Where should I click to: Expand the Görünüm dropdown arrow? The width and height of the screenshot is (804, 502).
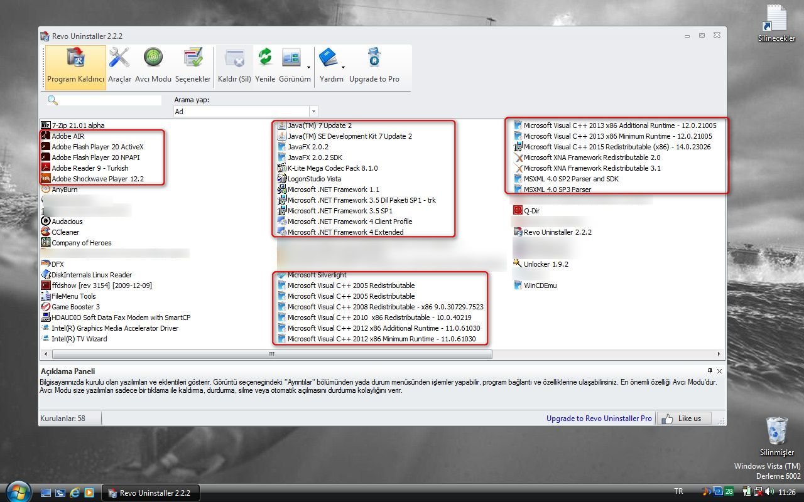308,67
